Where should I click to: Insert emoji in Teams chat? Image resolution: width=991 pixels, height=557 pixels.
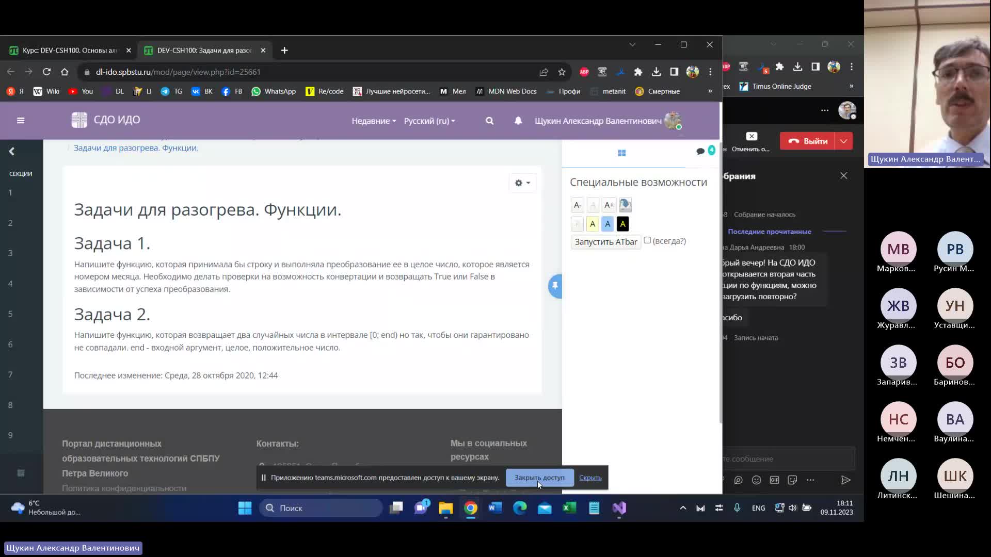(757, 480)
